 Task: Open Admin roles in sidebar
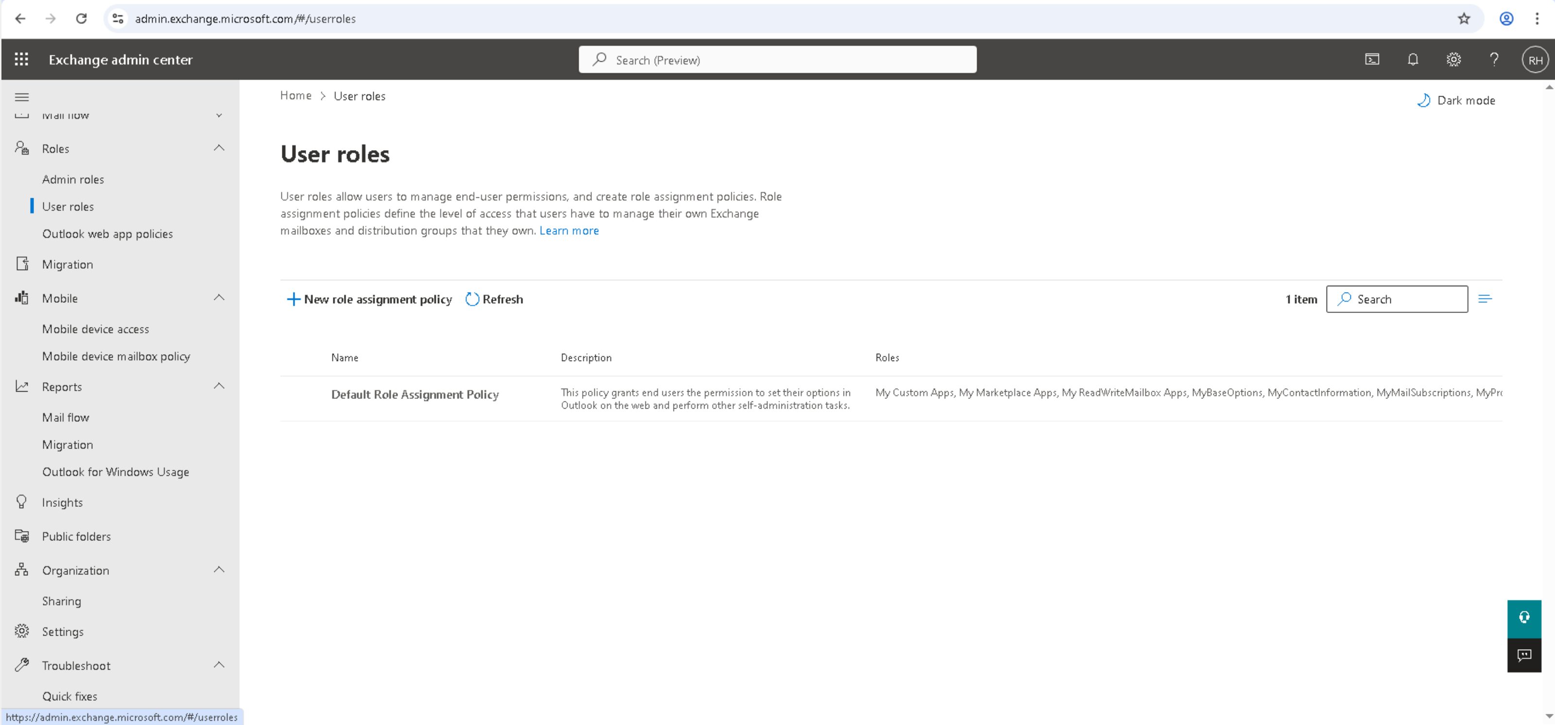click(73, 179)
